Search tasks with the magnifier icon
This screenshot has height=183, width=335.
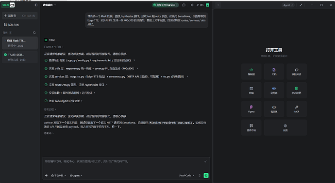pos(34,33)
